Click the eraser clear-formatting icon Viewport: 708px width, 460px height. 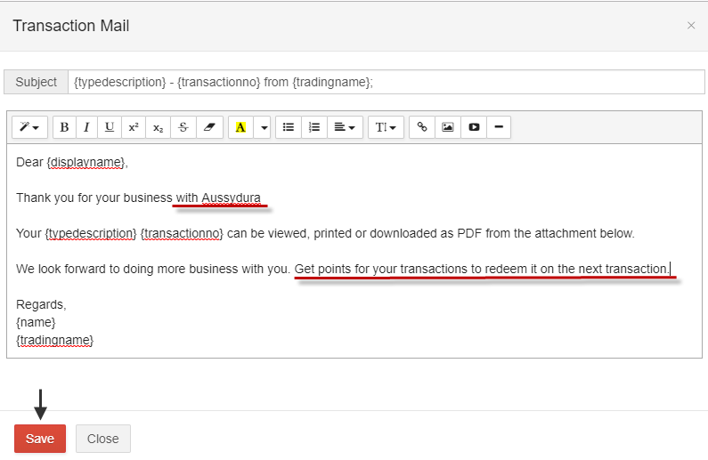(209, 127)
